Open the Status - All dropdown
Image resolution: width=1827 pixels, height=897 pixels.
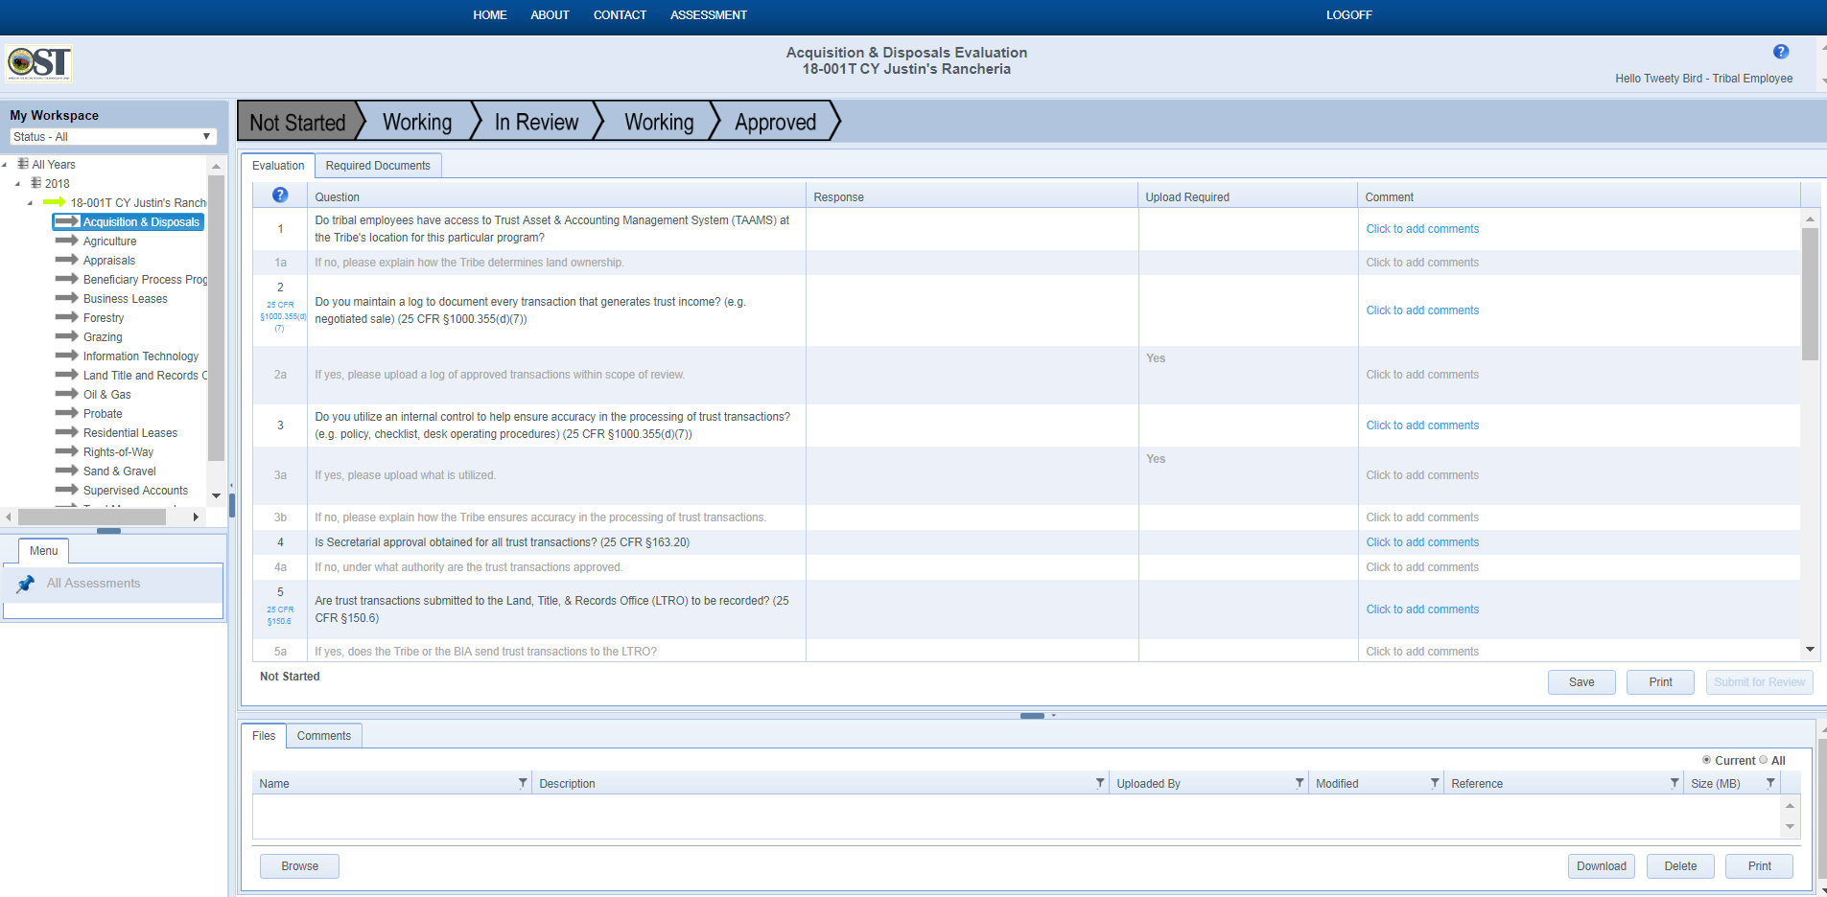pyautogui.click(x=113, y=137)
